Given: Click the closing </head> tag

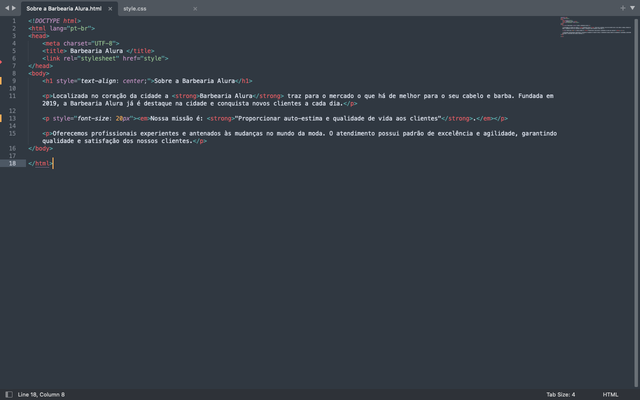Looking at the screenshot, I should tap(40, 66).
